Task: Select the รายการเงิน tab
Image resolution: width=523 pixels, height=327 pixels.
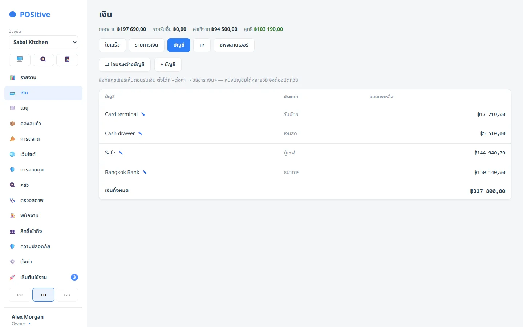Action: (x=146, y=45)
